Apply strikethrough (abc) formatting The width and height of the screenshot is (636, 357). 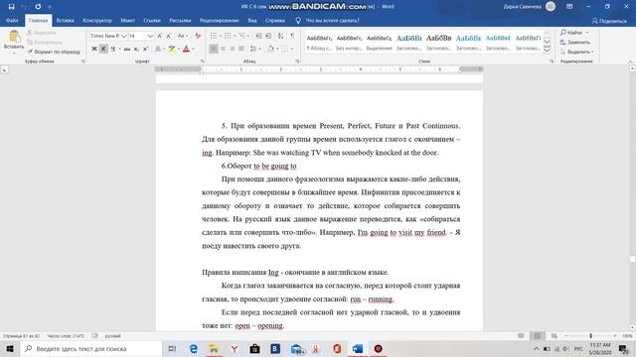coord(127,49)
